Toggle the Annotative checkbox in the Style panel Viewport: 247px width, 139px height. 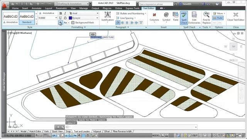pos(47,13)
